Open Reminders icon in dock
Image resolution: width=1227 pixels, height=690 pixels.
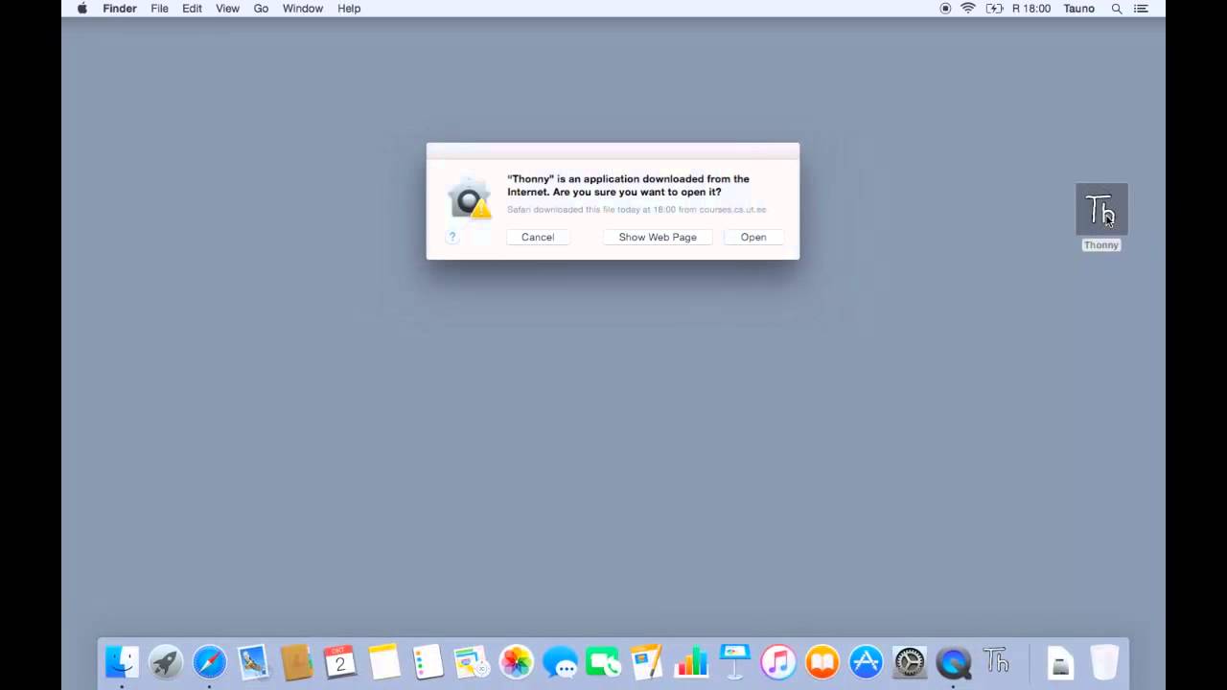428,661
